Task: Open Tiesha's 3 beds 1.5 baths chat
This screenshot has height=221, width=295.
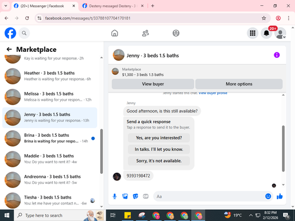Action: pyautogui.click(x=50, y=200)
